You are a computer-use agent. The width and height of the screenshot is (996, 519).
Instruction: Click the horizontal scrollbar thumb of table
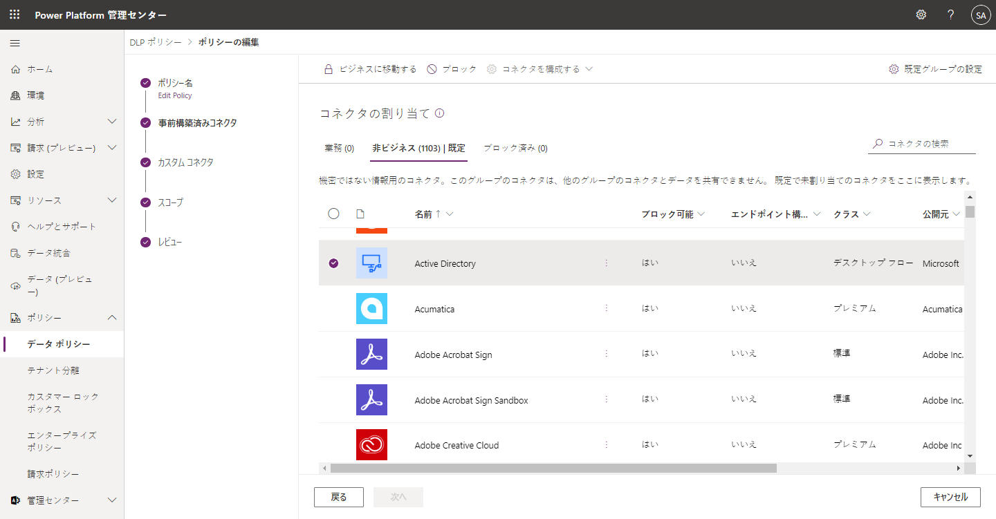pyautogui.click(x=553, y=468)
